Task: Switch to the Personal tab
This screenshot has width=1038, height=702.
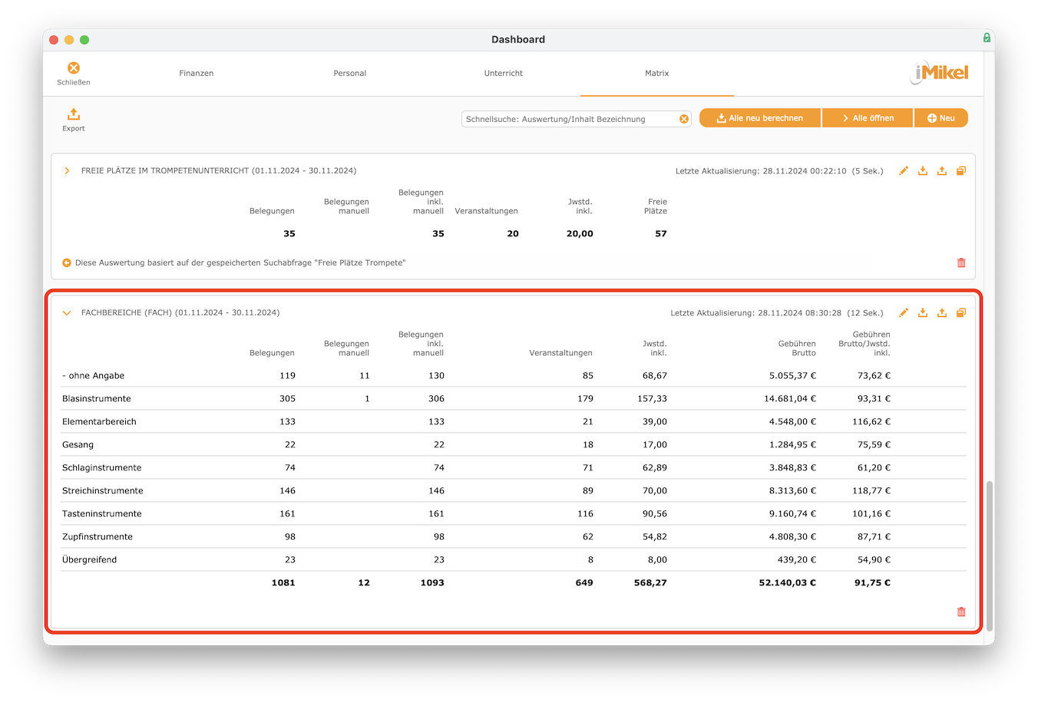Action: [x=350, y=74]
